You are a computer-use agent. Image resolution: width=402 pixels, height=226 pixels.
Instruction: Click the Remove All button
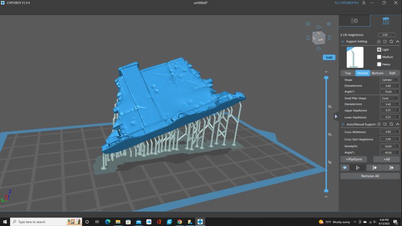(370, 176)
